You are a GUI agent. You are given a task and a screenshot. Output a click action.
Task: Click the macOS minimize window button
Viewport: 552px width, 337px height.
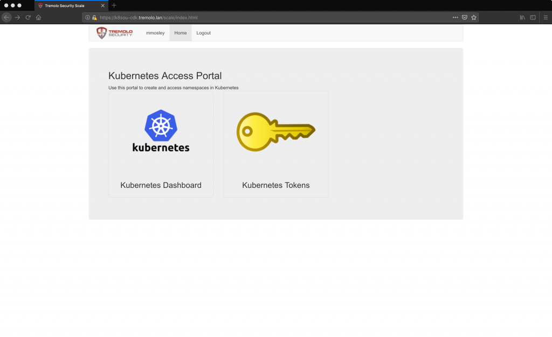[x=13, y=5]
